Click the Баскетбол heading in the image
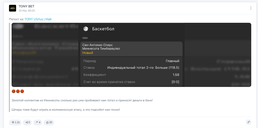Viewport: 258px width, 128px height. [x=103, y=29]
